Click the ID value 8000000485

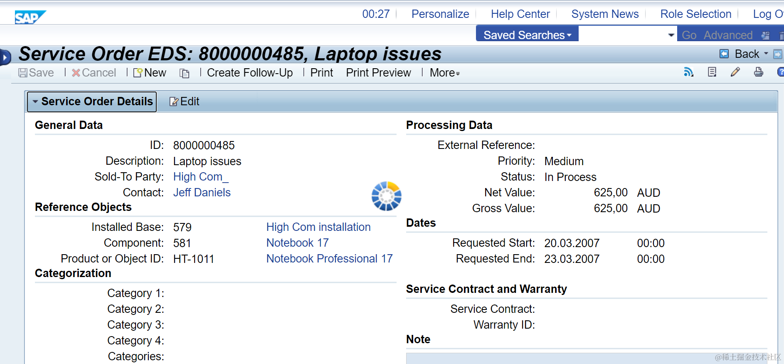(x=204, y=146)
